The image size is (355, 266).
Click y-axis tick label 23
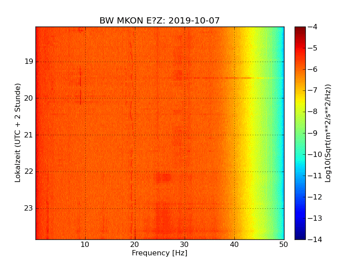[29, 208]
